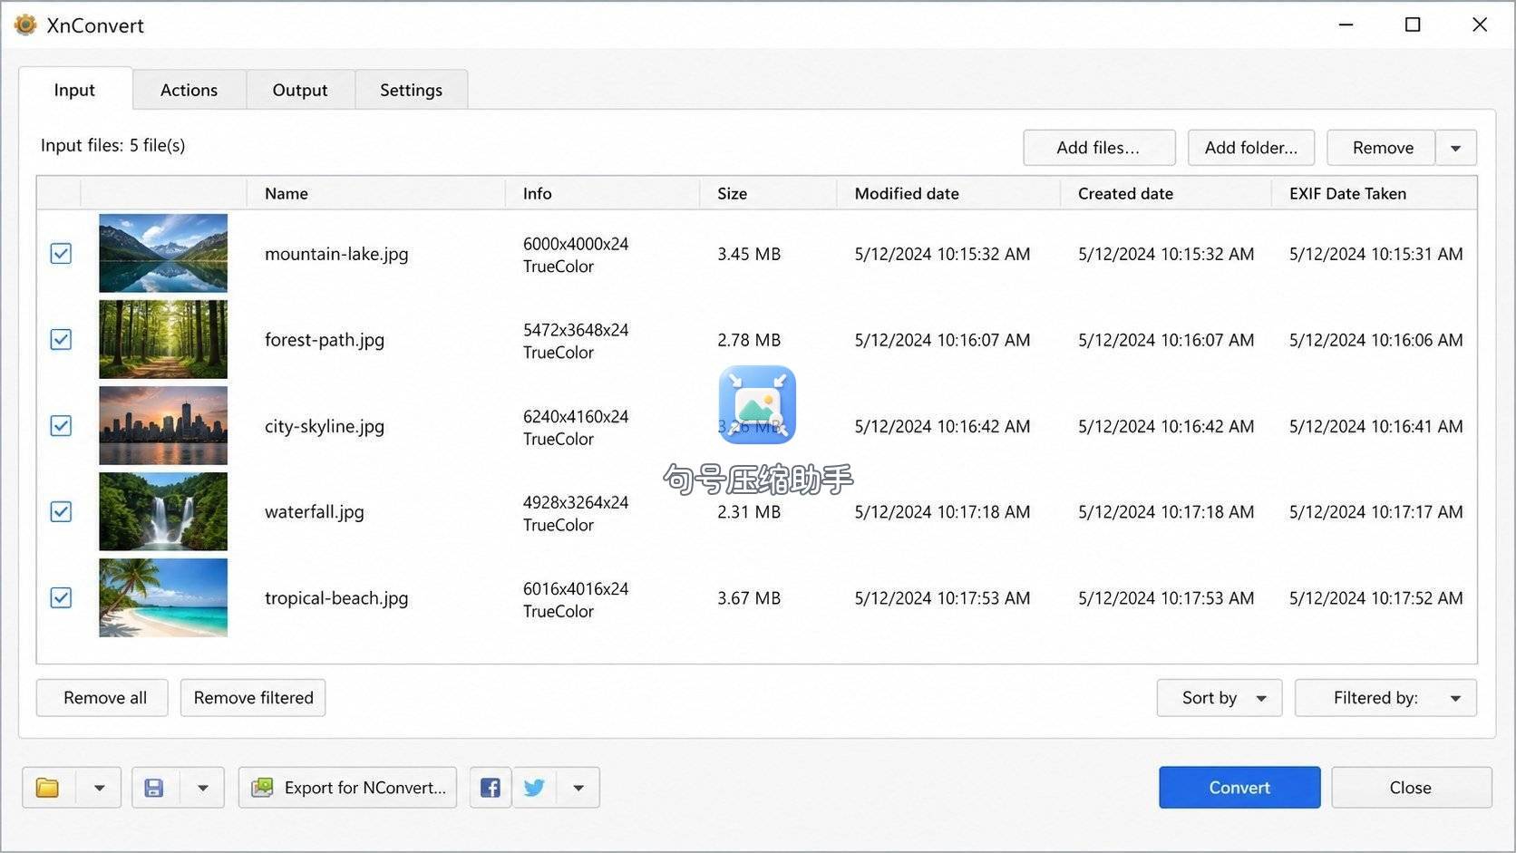Select the forest-path thumbnail image
The image size is (1516, 853).
click(x=163, y=339)
